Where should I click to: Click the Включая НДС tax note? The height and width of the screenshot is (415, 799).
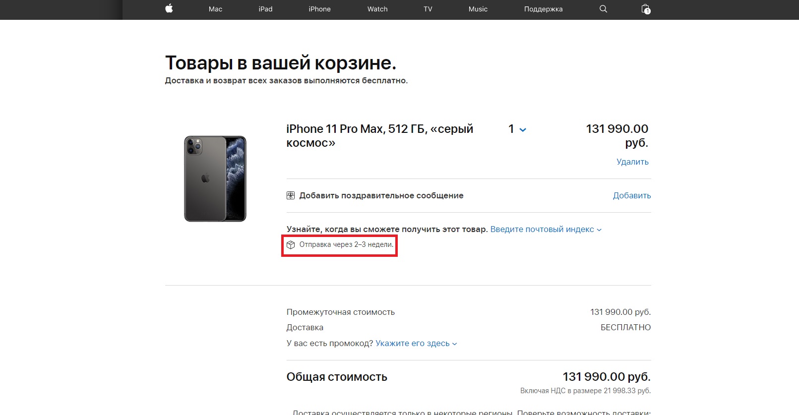585,391
